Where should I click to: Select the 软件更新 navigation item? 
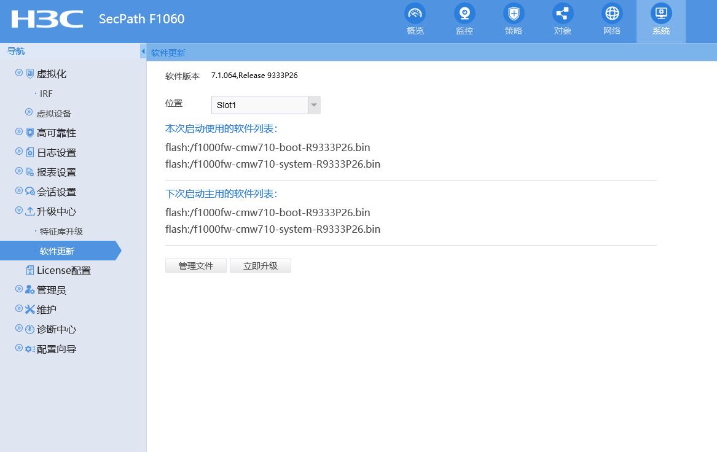(57, 251)
